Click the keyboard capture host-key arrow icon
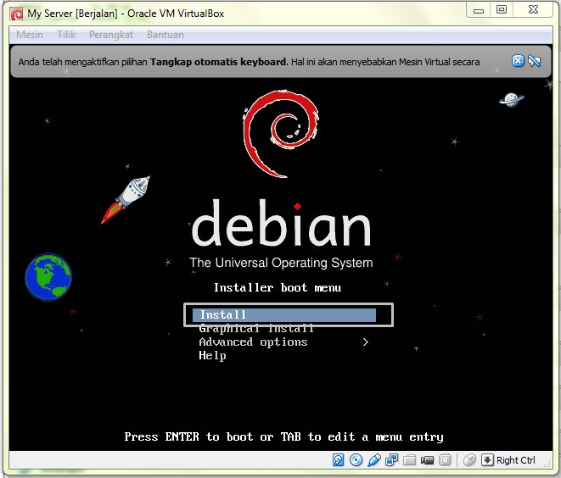 click(487, 460)
